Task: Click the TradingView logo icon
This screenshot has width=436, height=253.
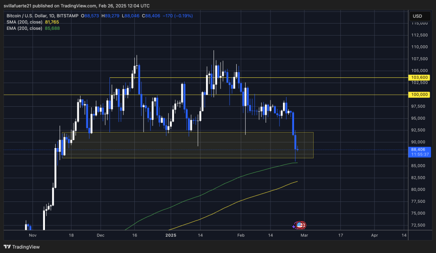Action: click(8, 247)
